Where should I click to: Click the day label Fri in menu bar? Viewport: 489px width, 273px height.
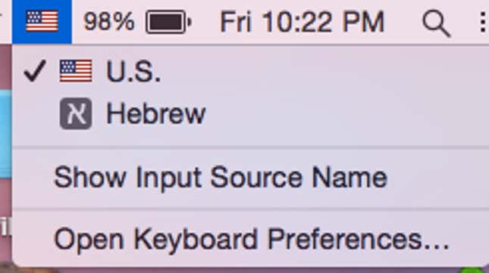click(x=236, y=22)
